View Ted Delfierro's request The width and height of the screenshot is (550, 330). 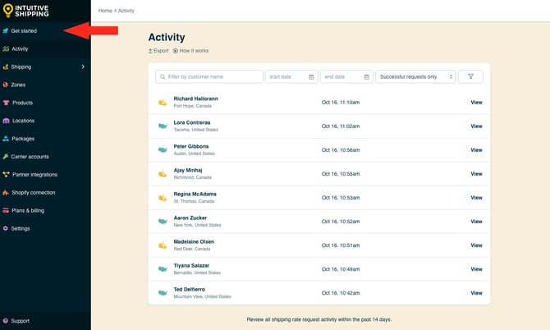pos(476,293)
